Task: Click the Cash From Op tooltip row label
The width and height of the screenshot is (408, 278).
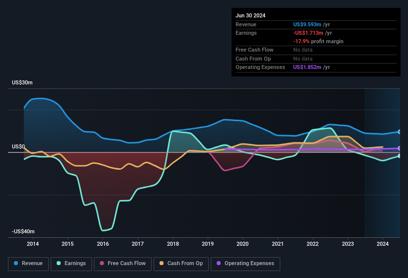Action: [253, 59]
